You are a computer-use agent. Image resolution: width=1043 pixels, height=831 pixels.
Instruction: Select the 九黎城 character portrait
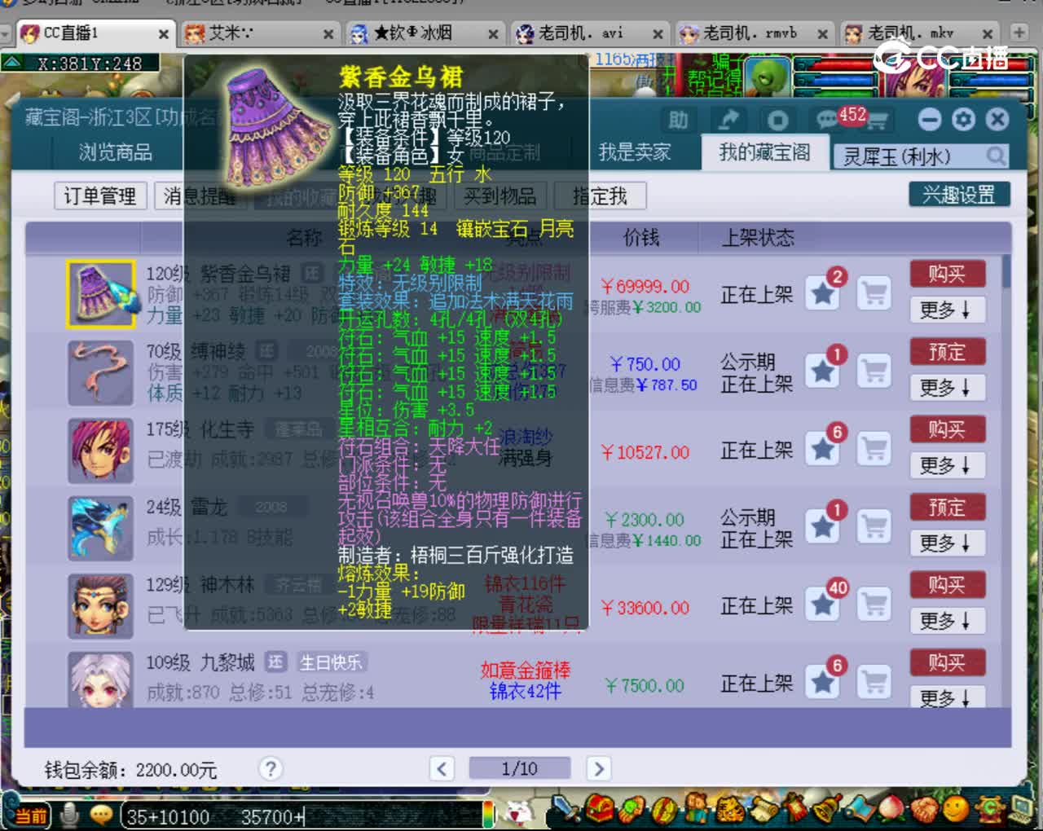(100, 679)
